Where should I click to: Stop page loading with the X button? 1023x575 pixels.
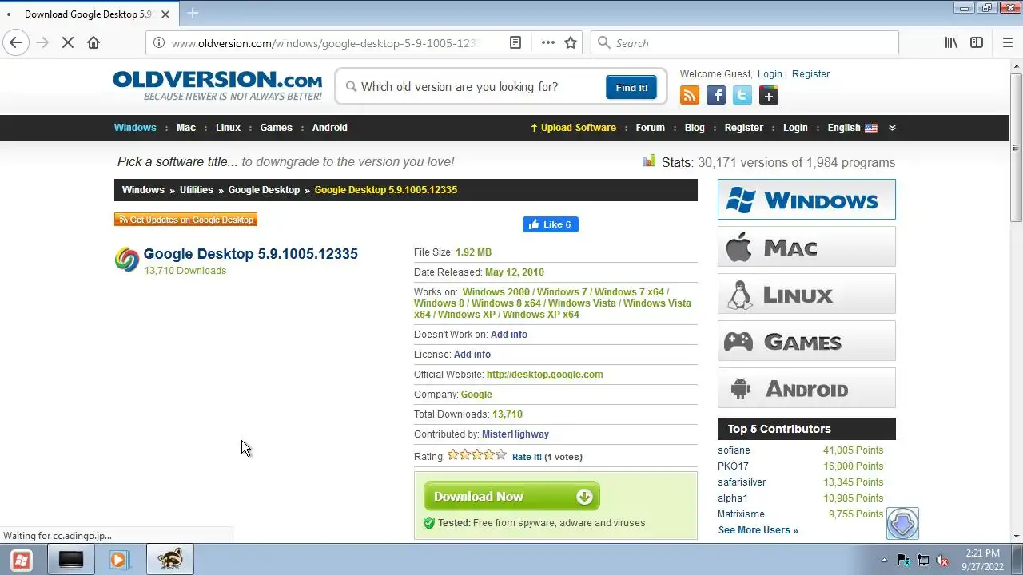[x=68, y=43]
